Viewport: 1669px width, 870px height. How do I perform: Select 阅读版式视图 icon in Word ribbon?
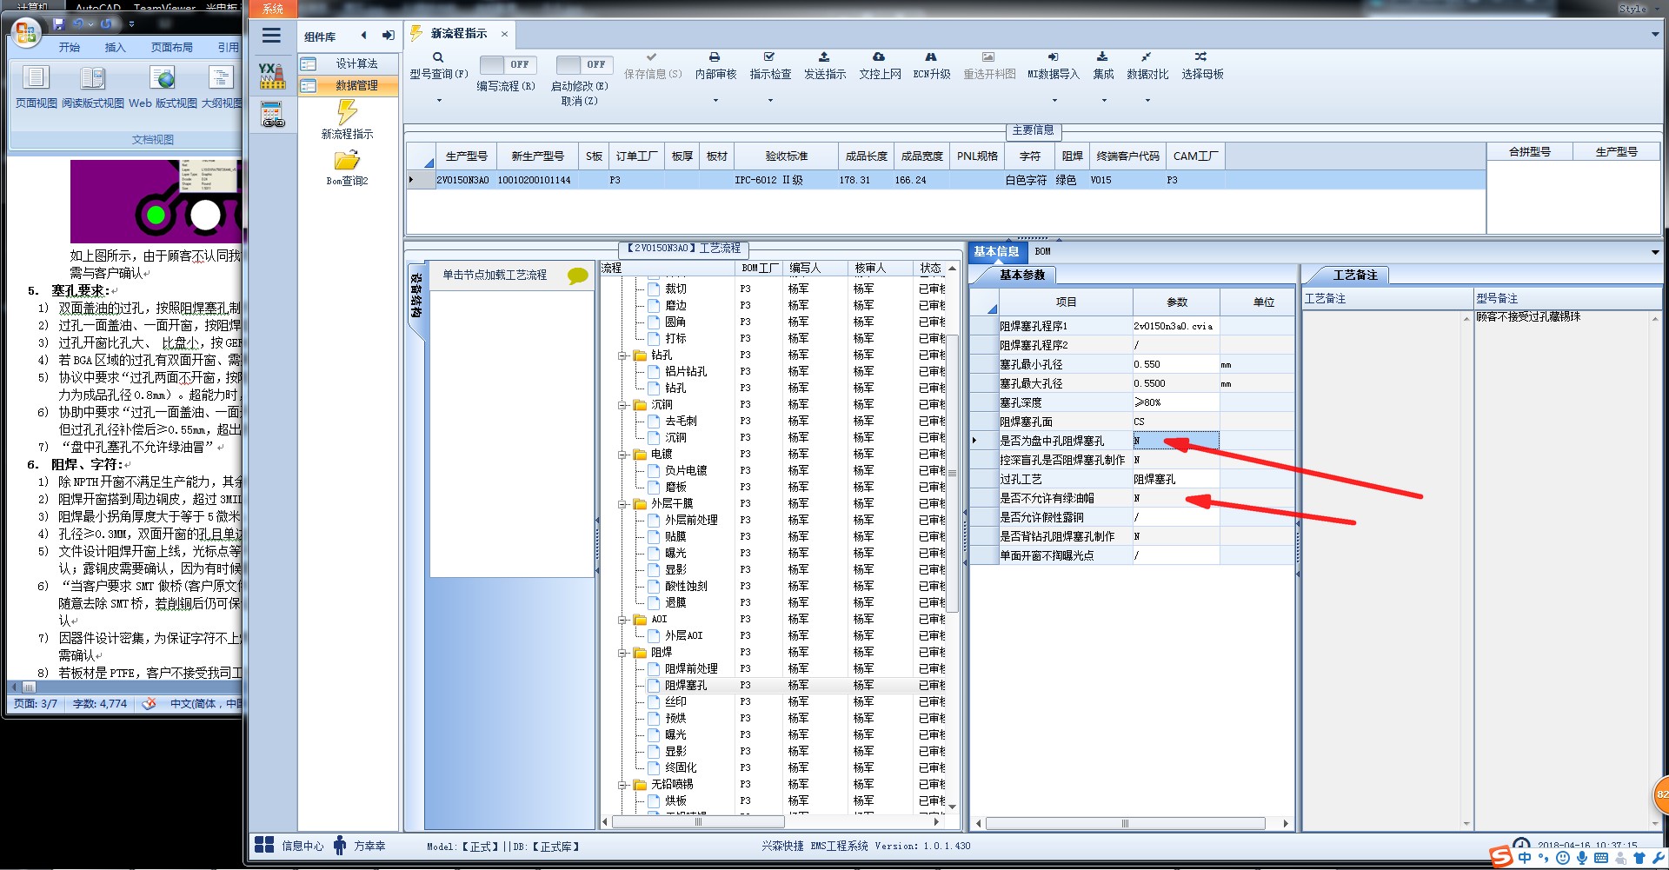[92, 77]
